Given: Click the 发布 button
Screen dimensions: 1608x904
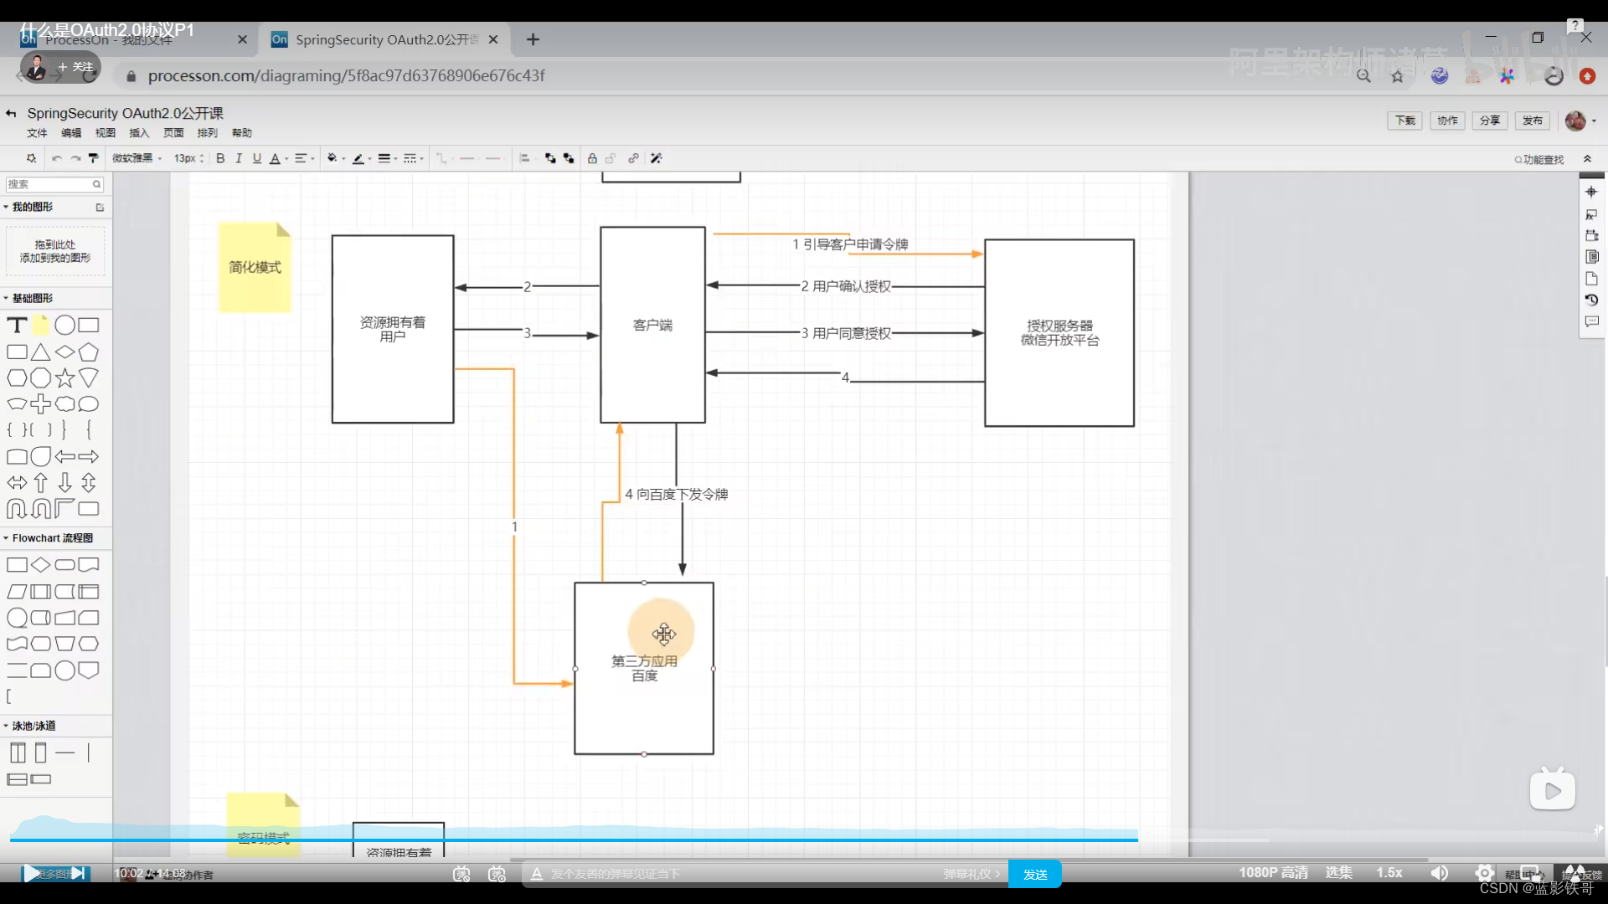Looking at the screenshot, I should 1533,121.
